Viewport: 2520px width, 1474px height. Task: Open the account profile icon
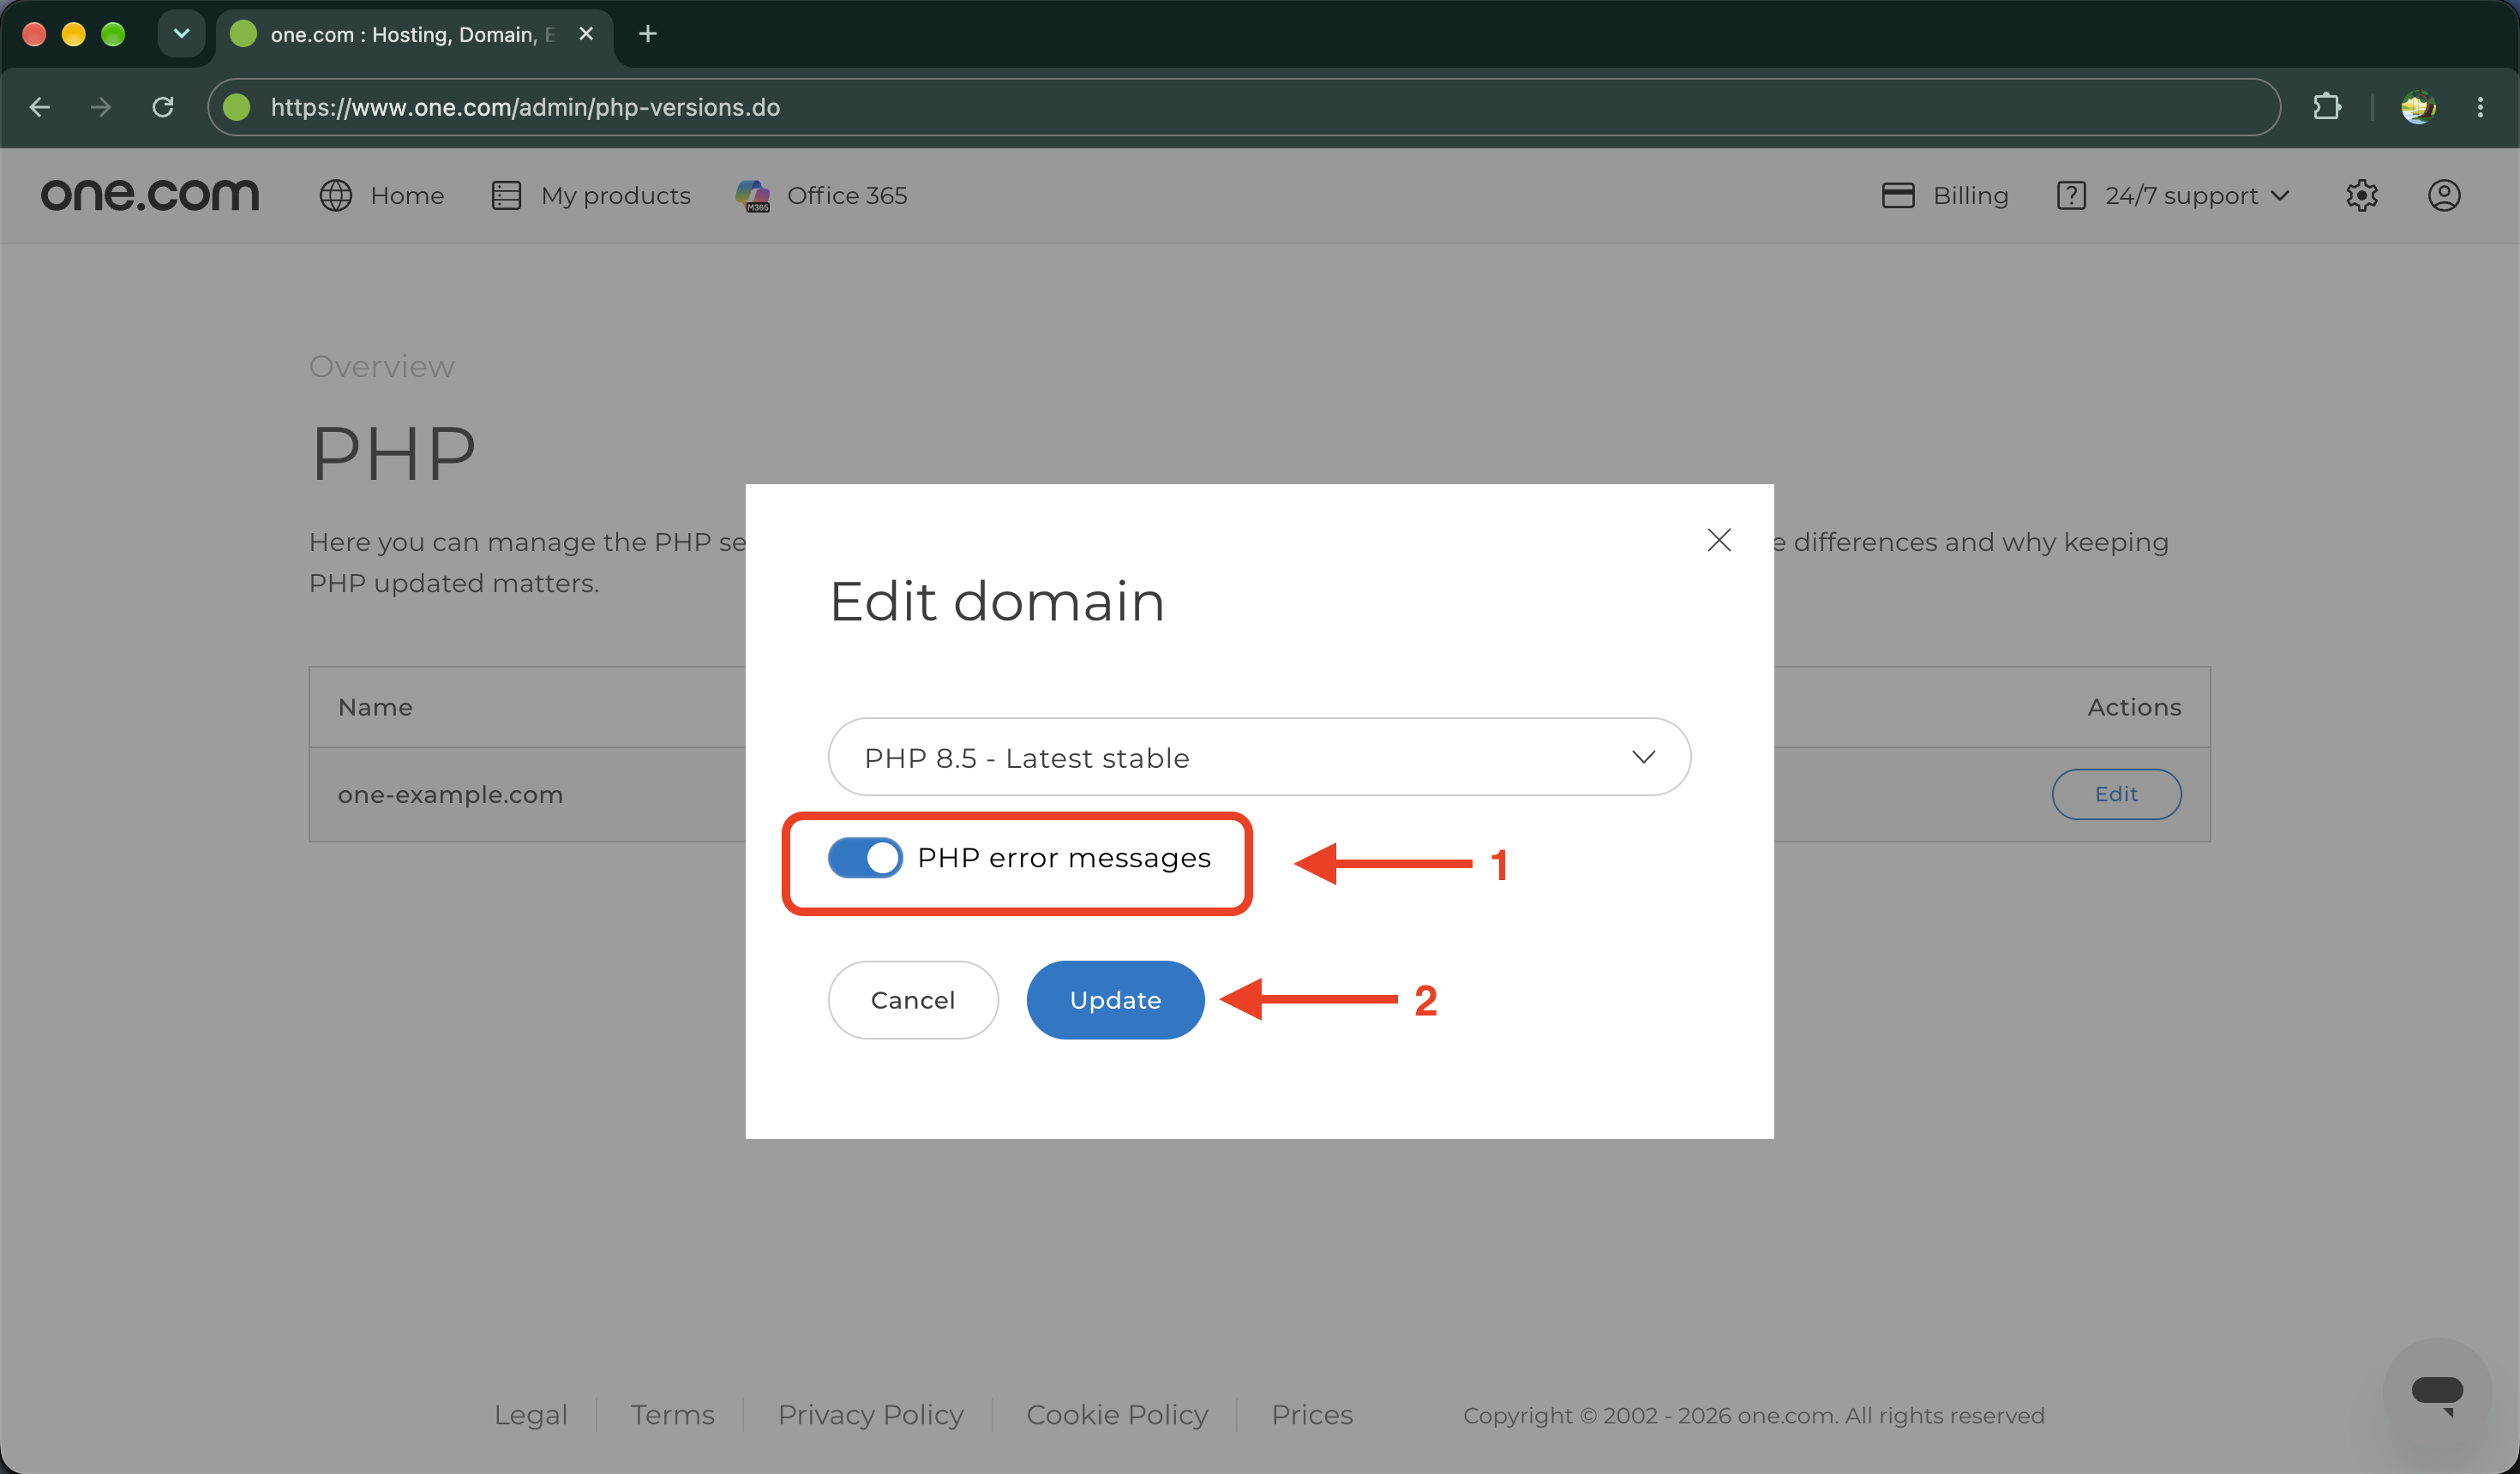[x=2444, y=195]
